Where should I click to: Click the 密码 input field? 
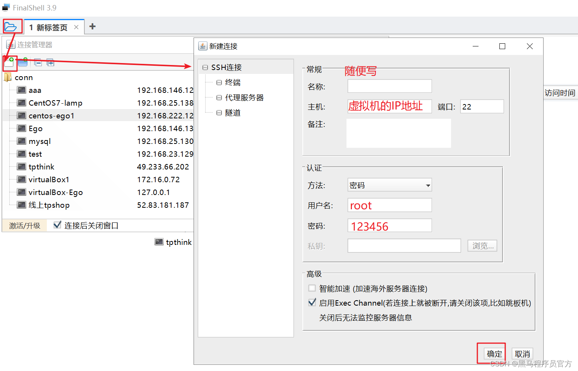click(389, 226)
